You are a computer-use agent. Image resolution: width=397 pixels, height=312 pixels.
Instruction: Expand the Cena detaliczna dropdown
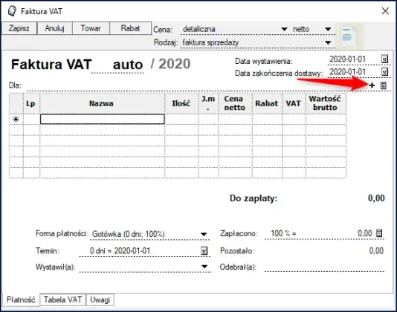point(284,30)
